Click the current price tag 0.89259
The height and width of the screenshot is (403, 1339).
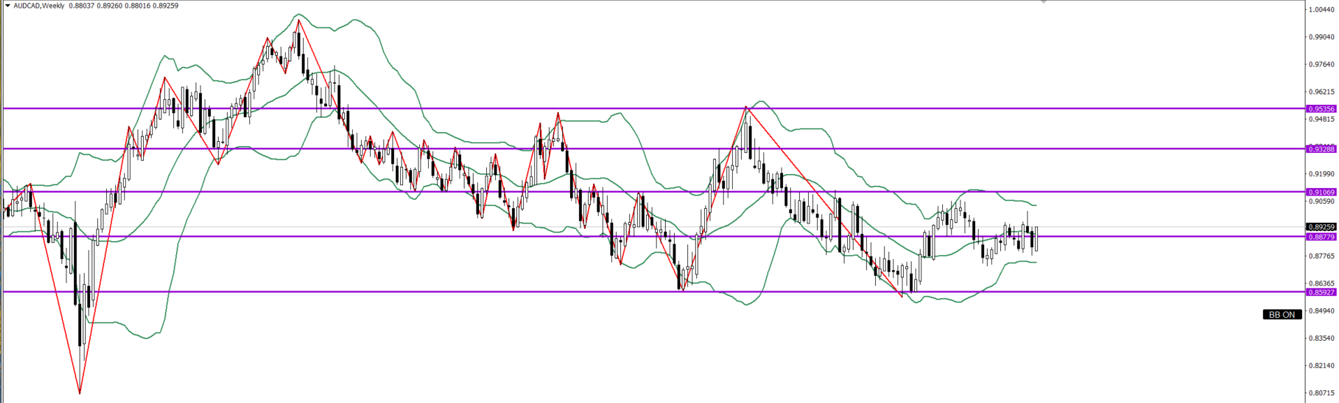coord(1321,227)
